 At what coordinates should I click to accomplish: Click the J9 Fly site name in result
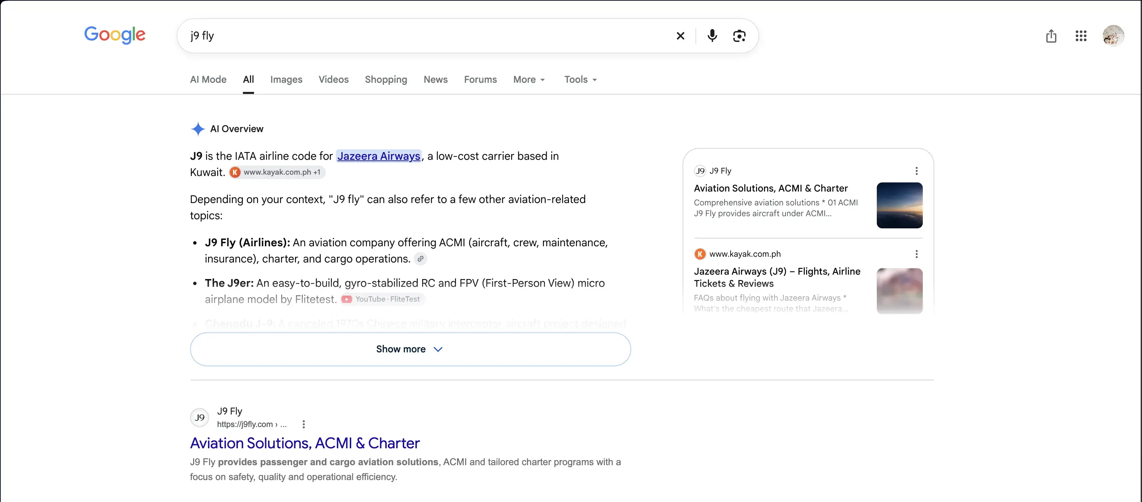pyautogui.click(x=229, y=411)
